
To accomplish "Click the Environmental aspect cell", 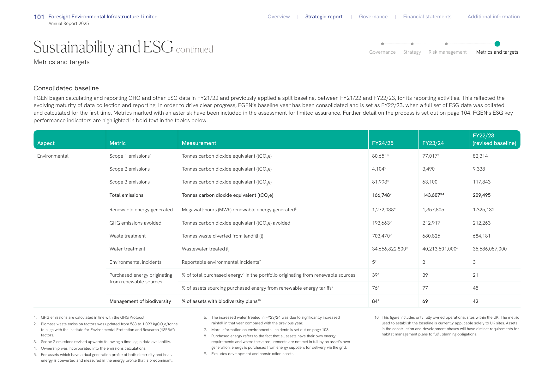I will (x=53, y=156).
